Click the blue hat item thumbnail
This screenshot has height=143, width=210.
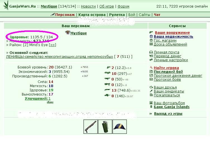pyautogui.click(x=120, y=127)
